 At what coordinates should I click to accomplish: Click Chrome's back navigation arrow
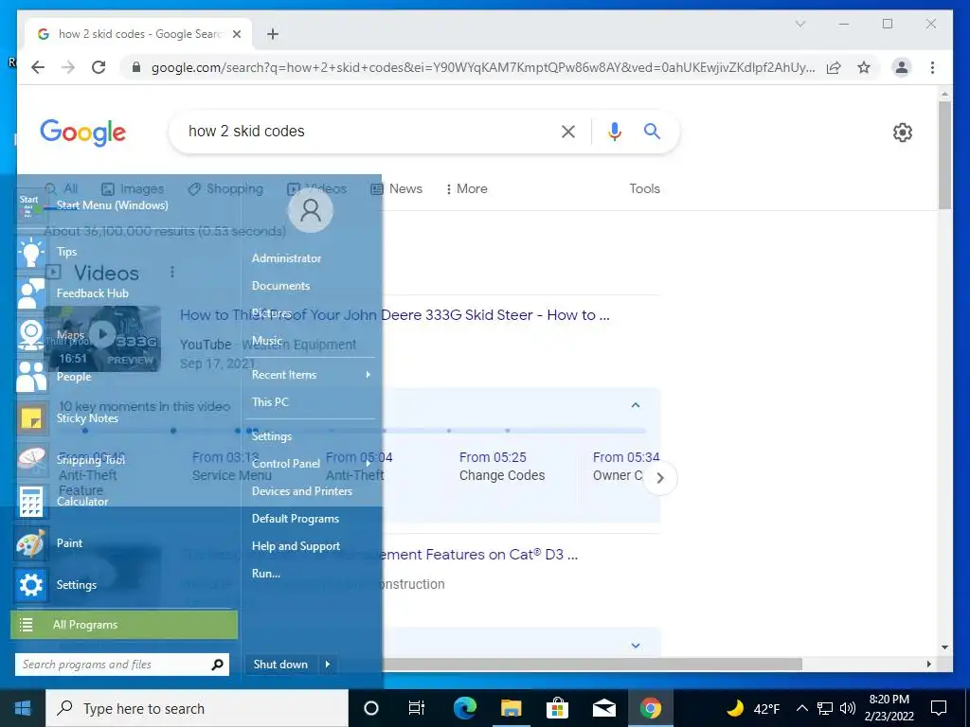[x=38, y=67]
